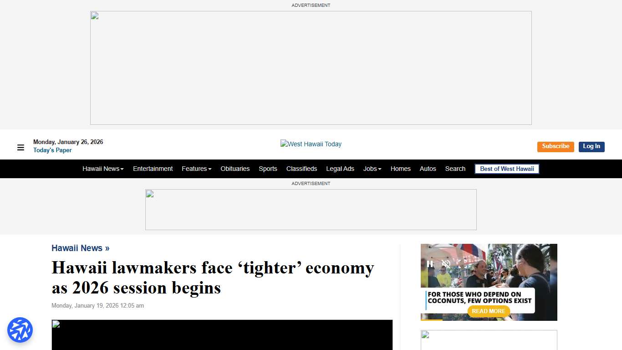The image size is (622, 350).
Task: Click the orange Subscribe button
Action: tap(556, 147)
